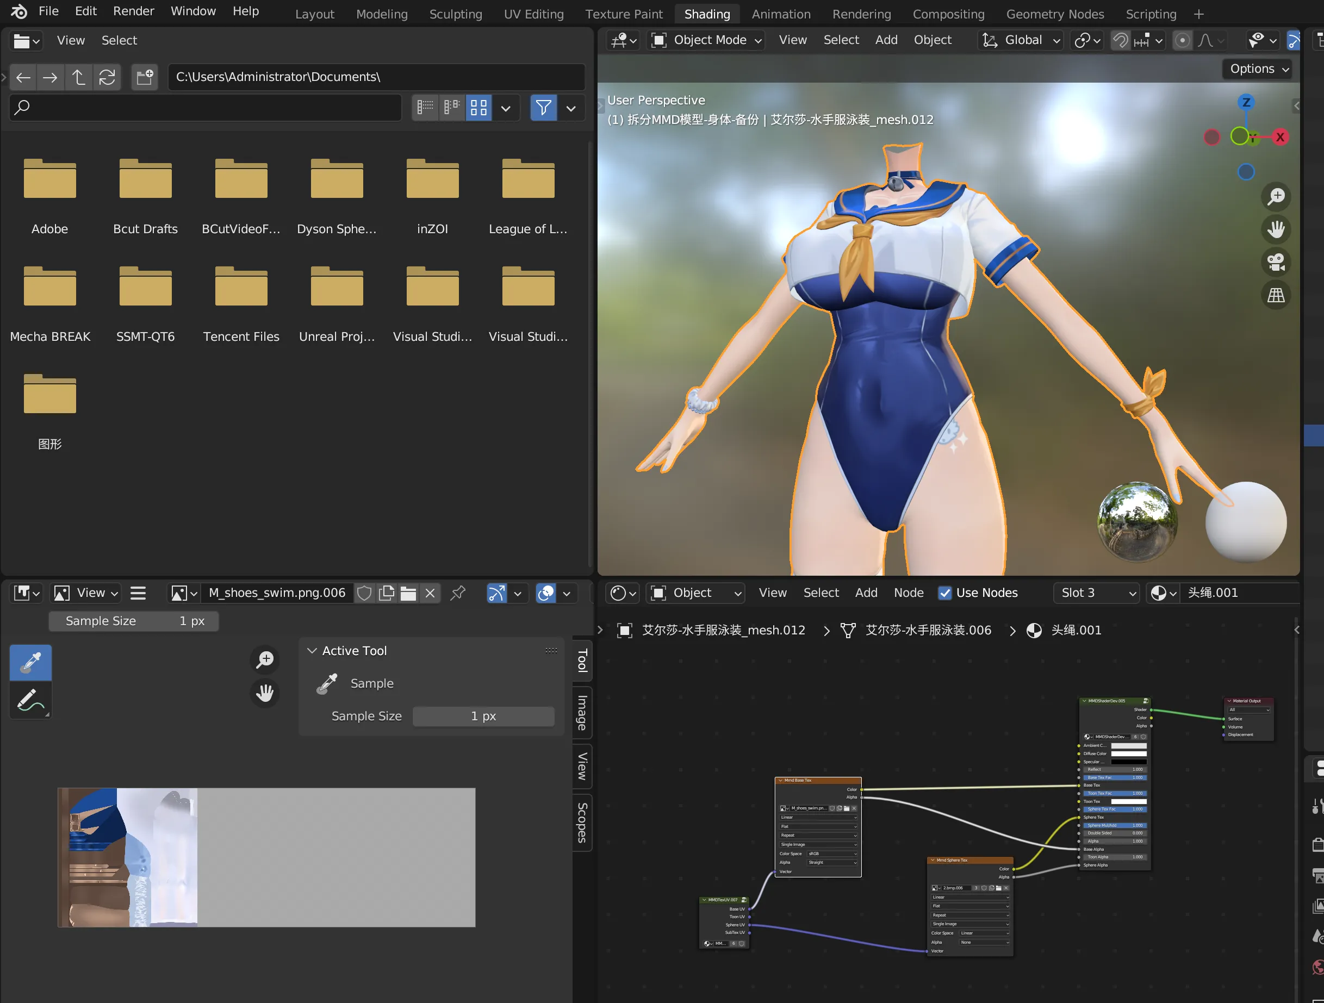The height and width of the screenshot is (1003, 1324).
Task: Click the 3D viewport editor type icon
Action: (x=623, y=40)
